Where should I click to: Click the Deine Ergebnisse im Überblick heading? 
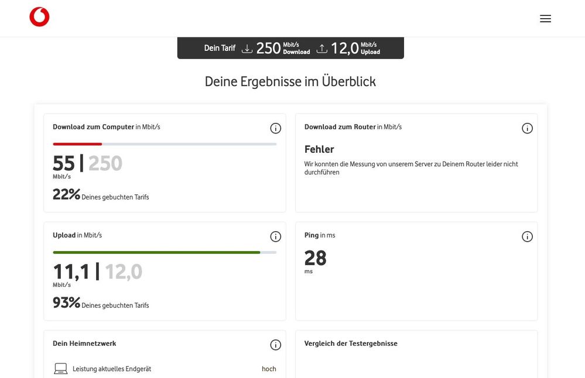pos(290,81)
